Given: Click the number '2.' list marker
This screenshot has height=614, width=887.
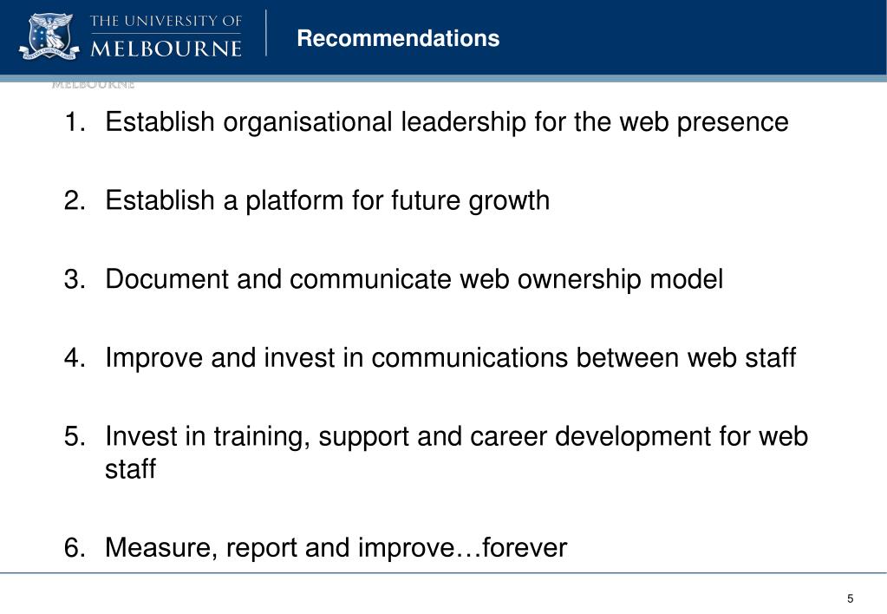Looking at the screenshot, I should click(75, 201).
